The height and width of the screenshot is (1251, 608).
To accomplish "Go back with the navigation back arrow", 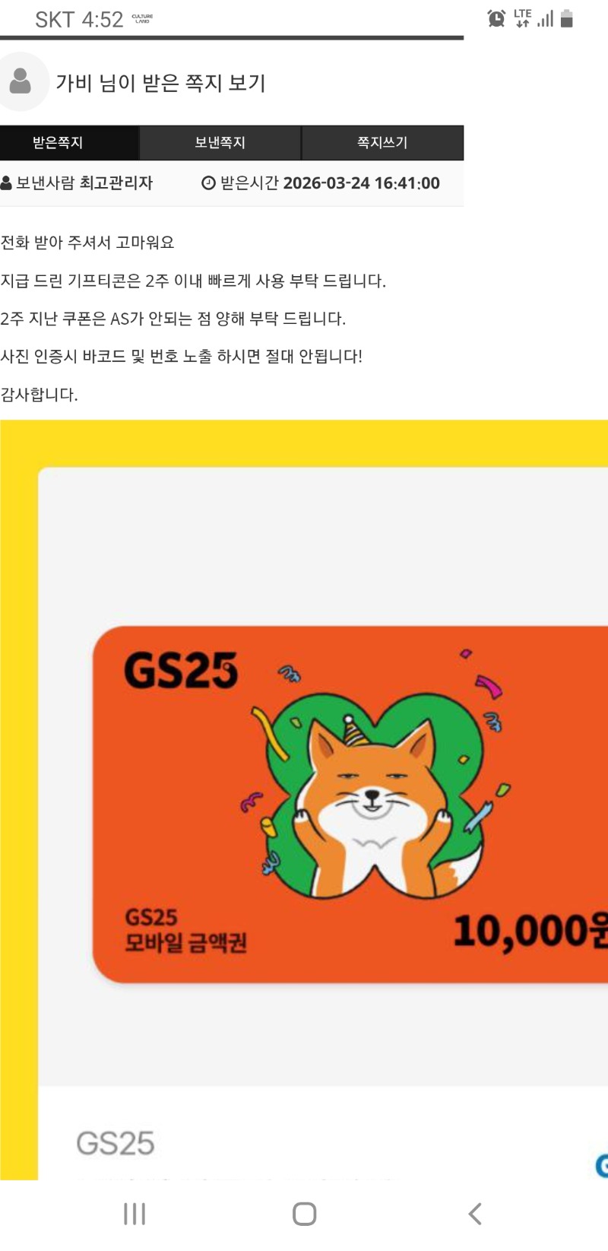I will [475, 1214].
